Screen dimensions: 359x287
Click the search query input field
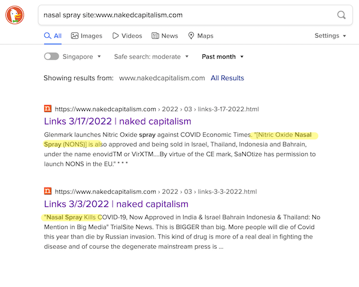tap(195, 15)
